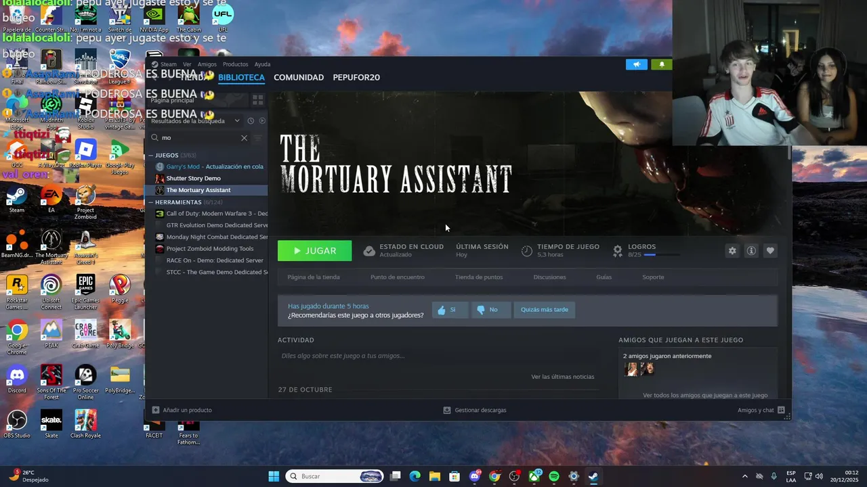Open Clash Royale desktop icon

[x=85, y=424]
